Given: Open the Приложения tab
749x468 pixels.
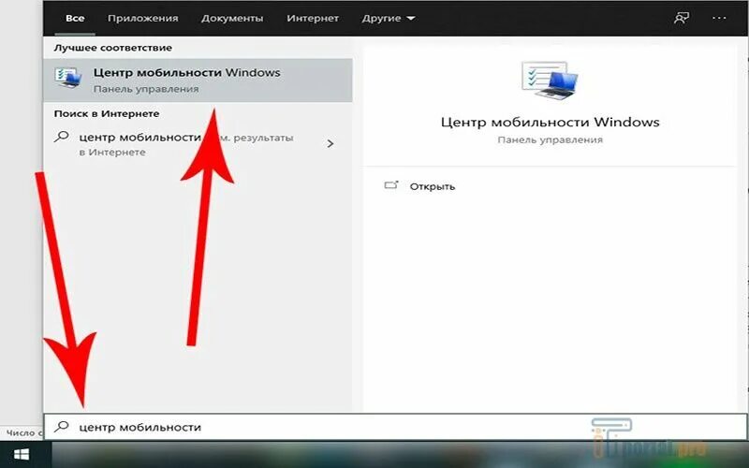Looking at the screenshot, I should click(142, 18).
